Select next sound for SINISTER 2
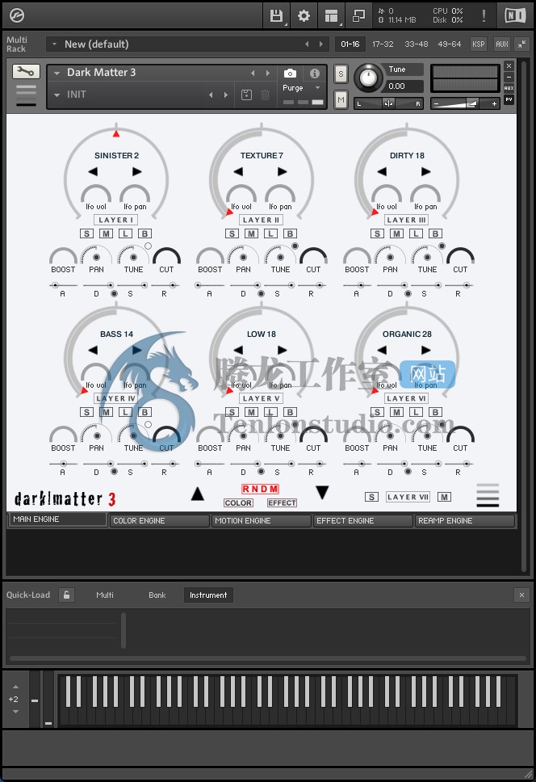 (x=136, y=171)
